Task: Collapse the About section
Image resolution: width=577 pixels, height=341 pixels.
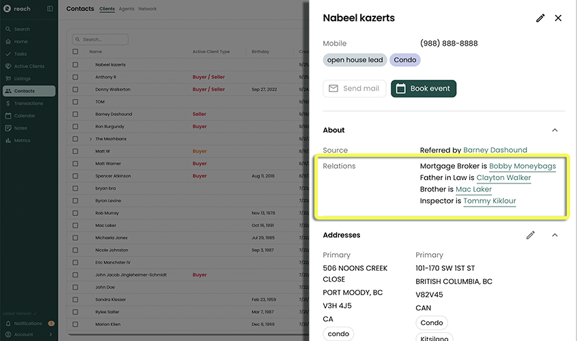Action: [x=554, y=130]
